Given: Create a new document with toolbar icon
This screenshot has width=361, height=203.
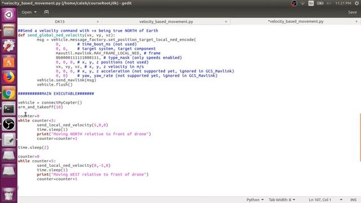Looking at the screenshot, I should click(x=46, y=12).
